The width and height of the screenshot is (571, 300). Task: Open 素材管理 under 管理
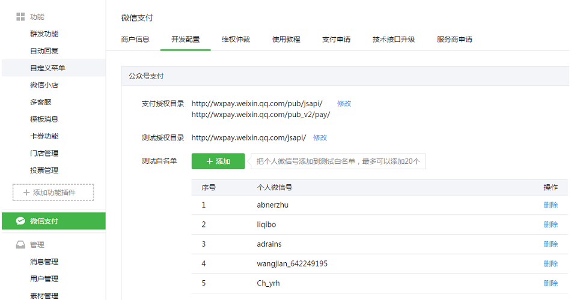[44, 296]
